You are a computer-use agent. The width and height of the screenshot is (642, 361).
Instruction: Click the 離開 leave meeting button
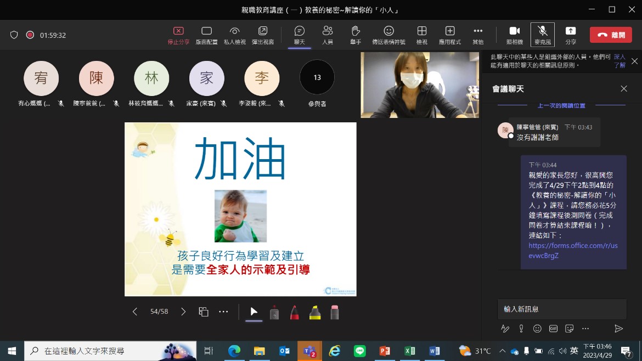click(x=611, y=35)
